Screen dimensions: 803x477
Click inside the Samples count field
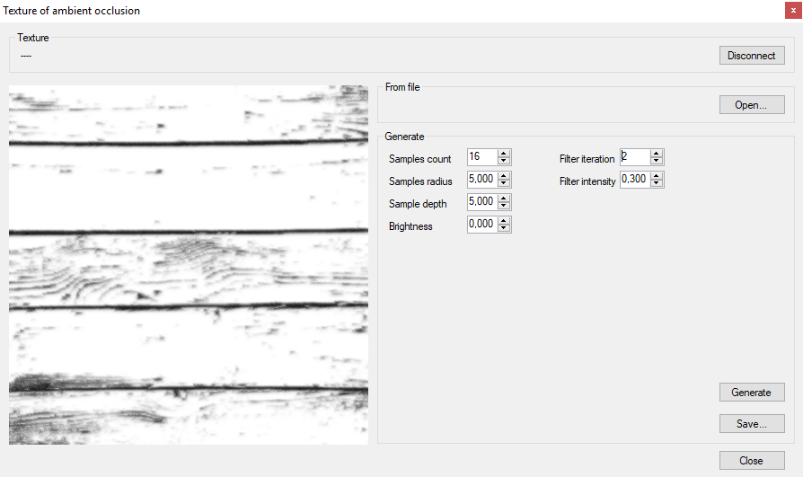(481, 157)
